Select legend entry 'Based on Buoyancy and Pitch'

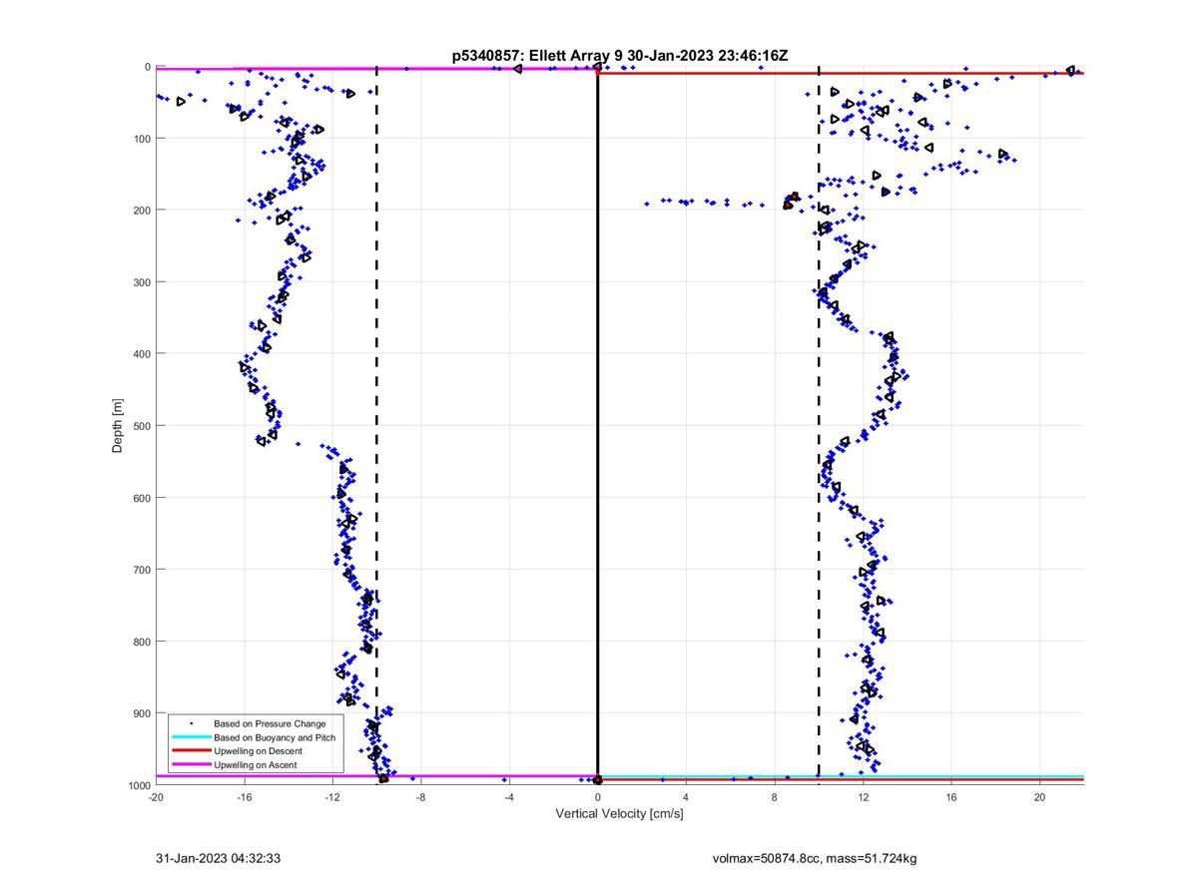(275, 737)
